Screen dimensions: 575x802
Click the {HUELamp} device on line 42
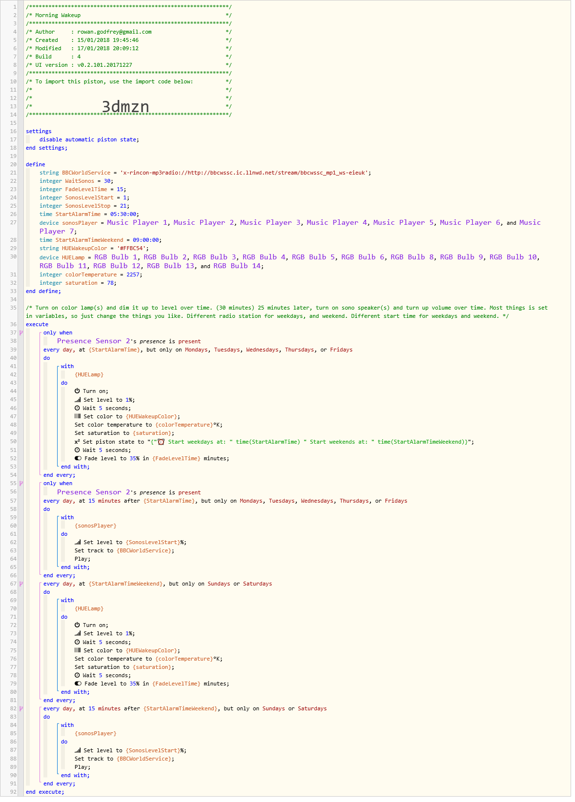[x=89, y=374]
